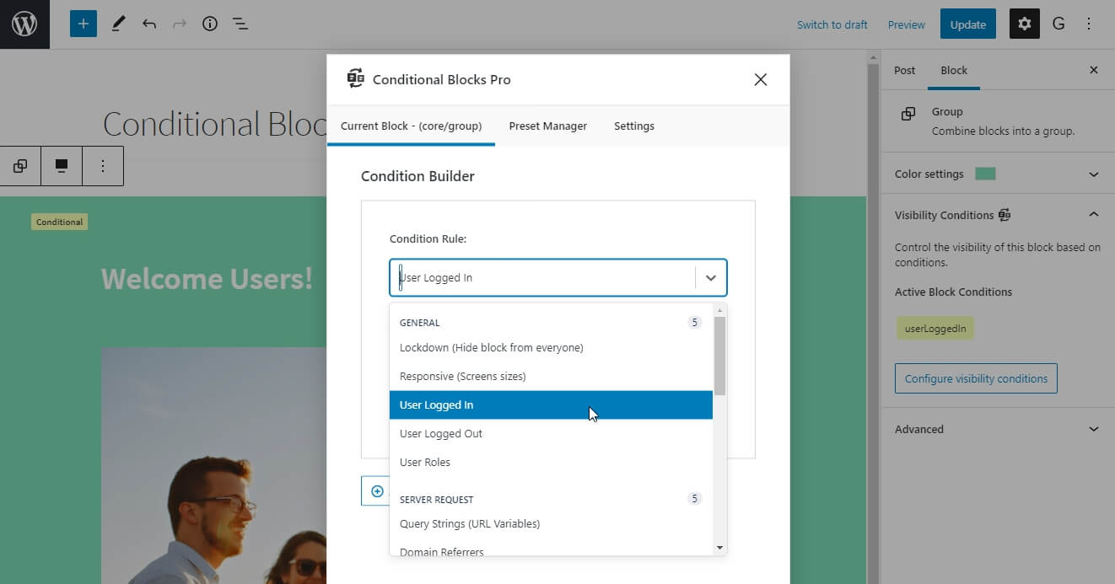Click the Active Block Conditions label
Screen dimensions: 1115x584
(953, 292)
